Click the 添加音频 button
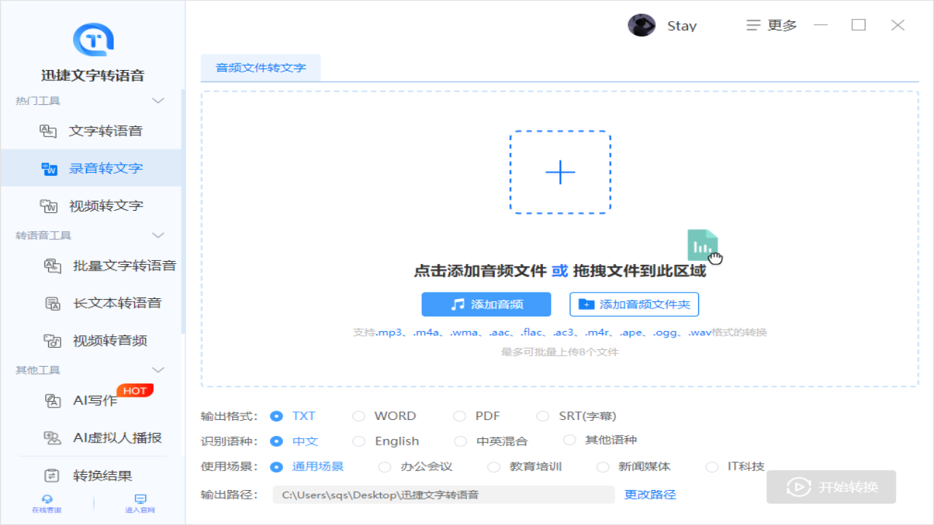The image size is (934, 525). click(486, 304)
